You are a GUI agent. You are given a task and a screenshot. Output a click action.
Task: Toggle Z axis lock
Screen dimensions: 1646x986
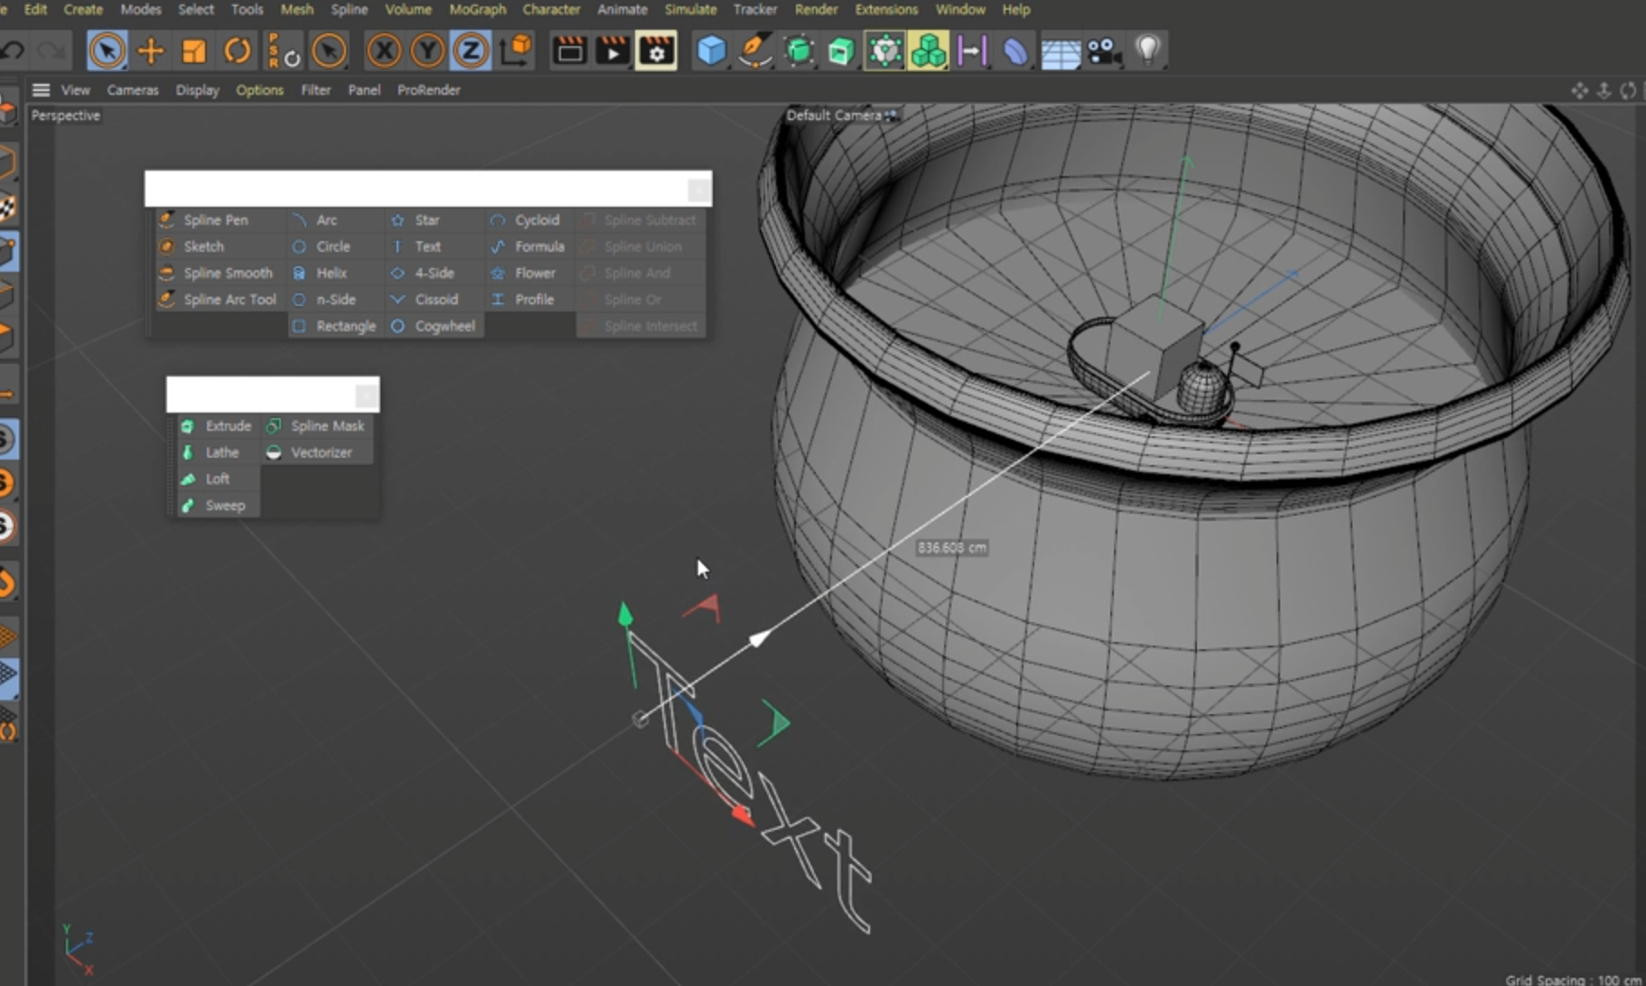click(471, 51)
